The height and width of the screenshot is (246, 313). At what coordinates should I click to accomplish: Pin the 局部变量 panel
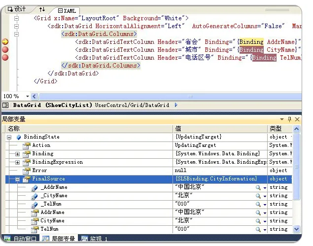click(x=290, y=119)
